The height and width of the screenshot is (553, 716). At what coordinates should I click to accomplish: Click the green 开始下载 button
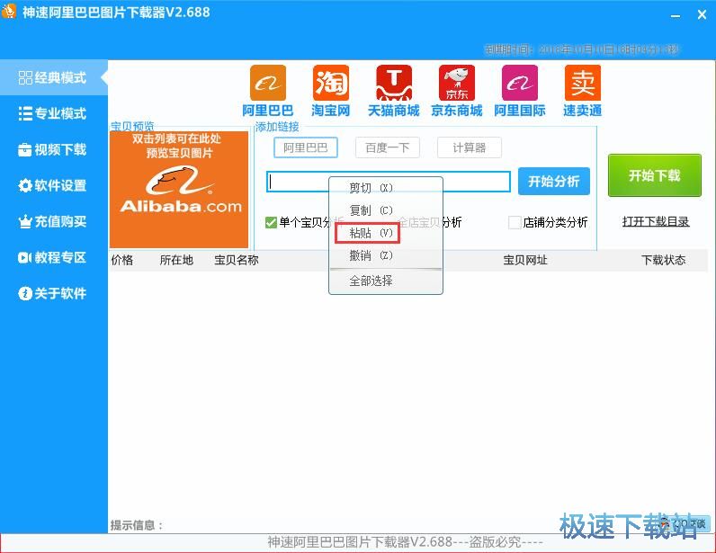tap(654, 175)
